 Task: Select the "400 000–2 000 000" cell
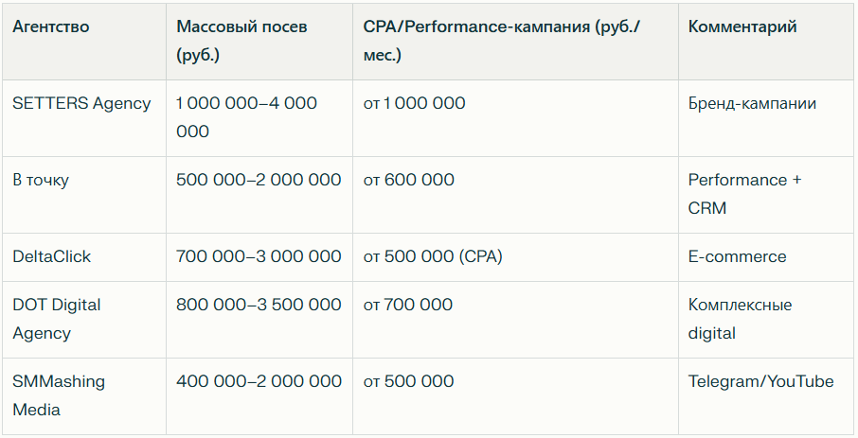[x=259, y=381]
